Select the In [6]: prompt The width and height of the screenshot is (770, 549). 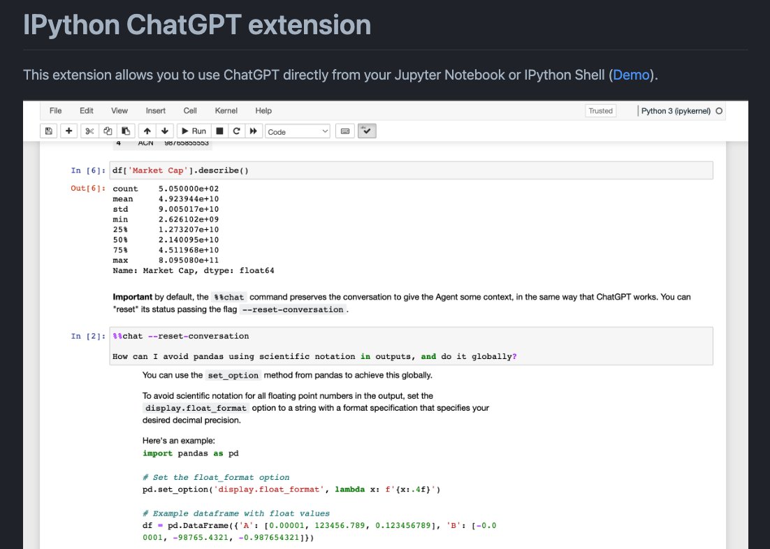[x=88, y=170]
